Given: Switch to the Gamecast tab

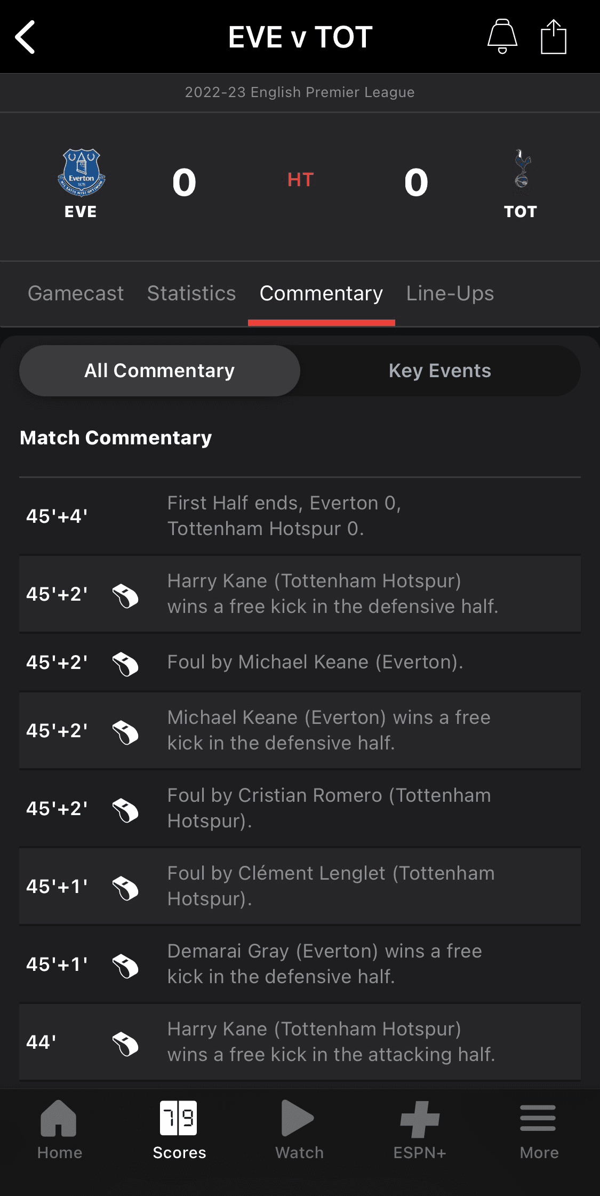Looking at the screenshot, I should (76, 293).
